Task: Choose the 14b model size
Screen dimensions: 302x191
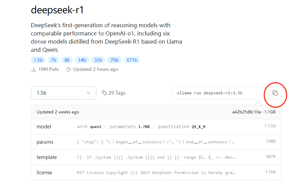Action: (82, 60)
